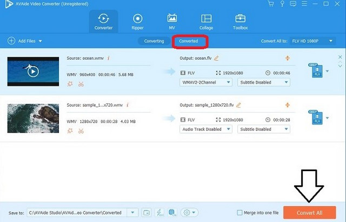Show info for sample_1...x720.wmv source
The height and width of the screenshot is (222, 346).
pyautogui.click(x=128, y=105)
